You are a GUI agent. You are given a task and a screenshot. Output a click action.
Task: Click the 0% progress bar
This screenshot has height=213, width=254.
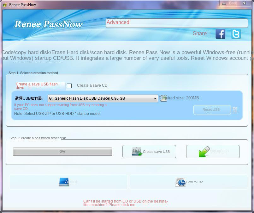pyautogui.click(x=62, y=152)
